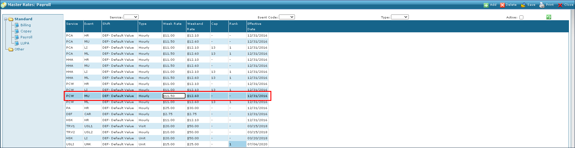Open the Event Code filter dropdown
This screenshot has height=148, width=575.
[x=287, y=17]
